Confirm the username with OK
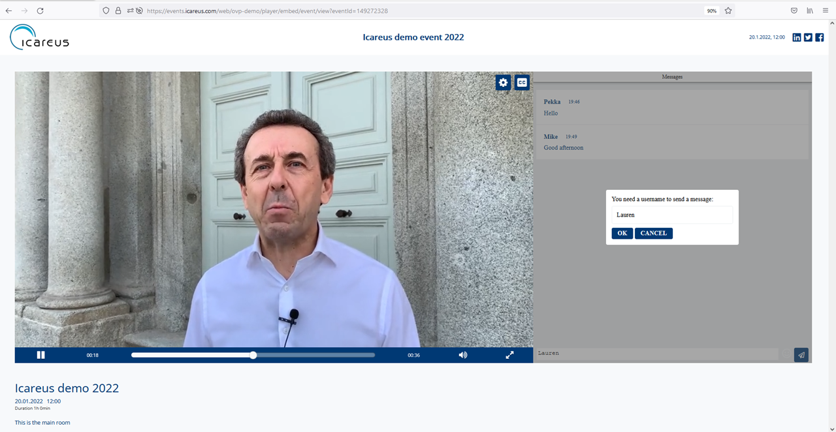Viewport: 836px width, 432px height. point(622,233)
